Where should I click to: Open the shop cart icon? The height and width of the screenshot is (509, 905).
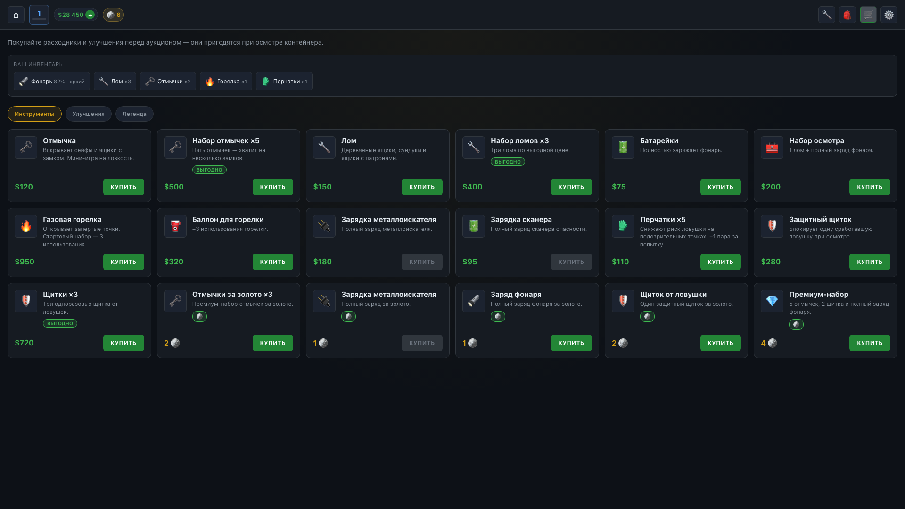(x=868, y=15)
